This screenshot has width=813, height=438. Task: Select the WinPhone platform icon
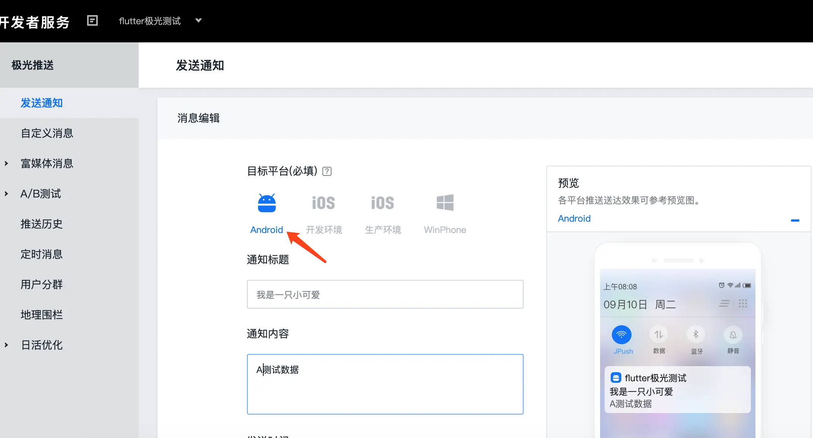[x=445, y=203]
